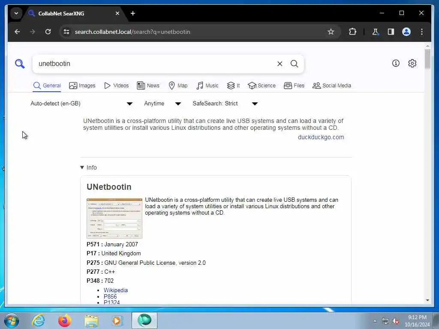This screenshot has width=439, height=329.
Task: Switch to Files search tab
Action: point(294,86)
